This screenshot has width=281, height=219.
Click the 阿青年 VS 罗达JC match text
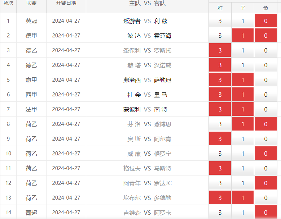click(148, 183)
